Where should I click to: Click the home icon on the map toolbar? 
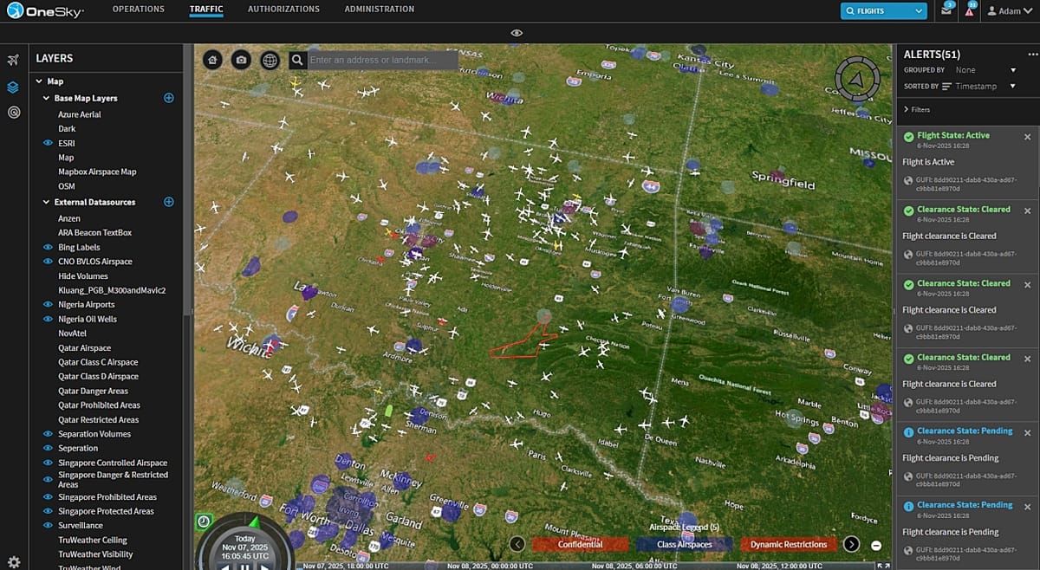pyautogui.click(x=211, y=60)
